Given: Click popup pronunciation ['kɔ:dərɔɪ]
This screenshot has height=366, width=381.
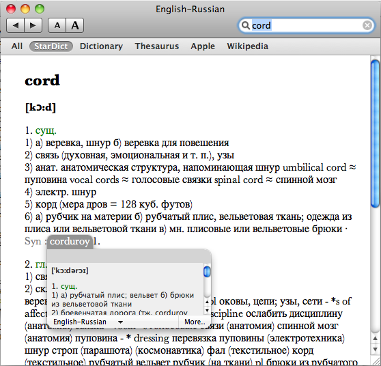Looking at the screenshot, I should [70, 270].
